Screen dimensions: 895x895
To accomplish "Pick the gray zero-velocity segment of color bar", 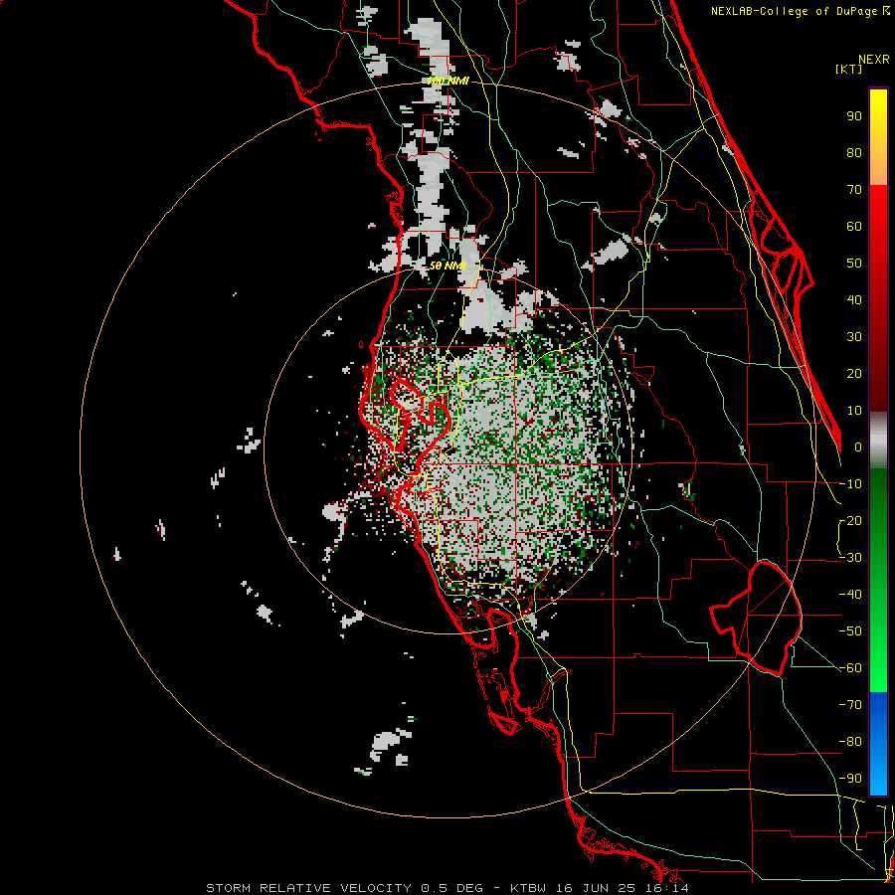I will [x=878, y=441].
